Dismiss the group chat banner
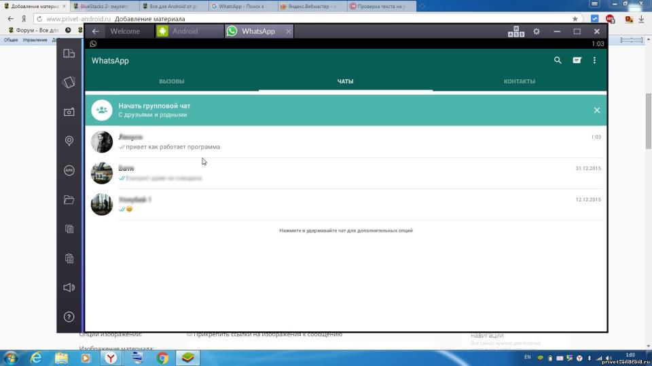The image size is (652, 366). pyautogui.click(x=596, y=110)
